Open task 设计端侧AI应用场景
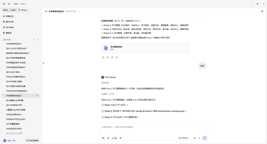This screenshot has height=144, width=267. pyautogui.click(x=15, y=100)
